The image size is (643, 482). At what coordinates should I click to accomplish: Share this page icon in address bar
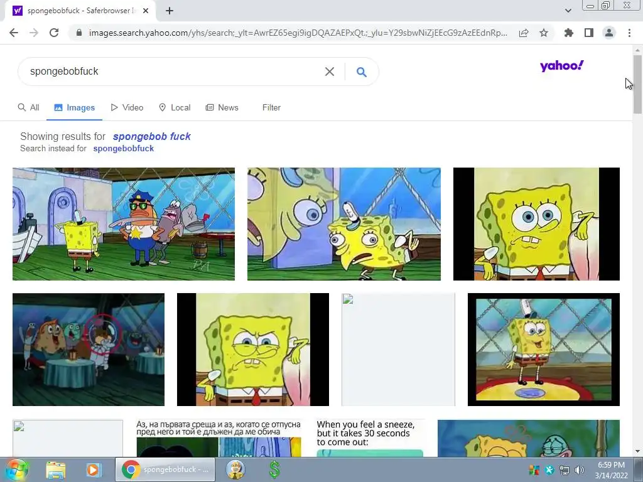(524, 33)
